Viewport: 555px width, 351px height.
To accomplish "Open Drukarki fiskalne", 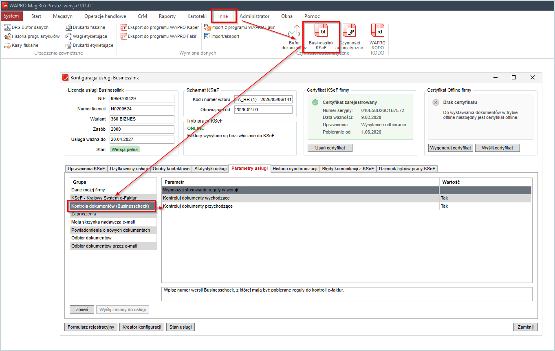I will (86, 27).
